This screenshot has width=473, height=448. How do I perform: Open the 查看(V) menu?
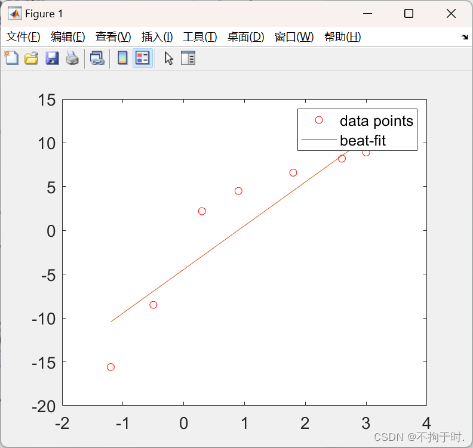click(113, 37)
